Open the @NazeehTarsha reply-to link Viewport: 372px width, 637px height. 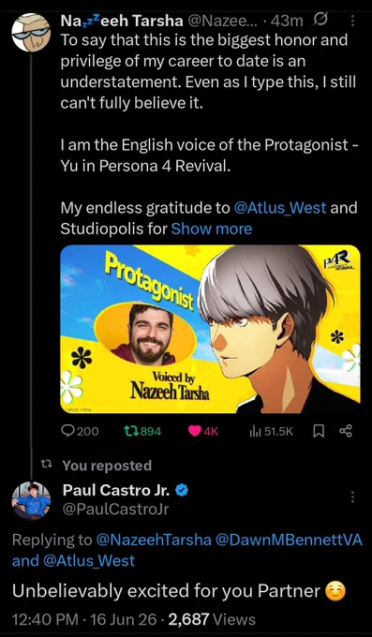[x=154, y=540]
